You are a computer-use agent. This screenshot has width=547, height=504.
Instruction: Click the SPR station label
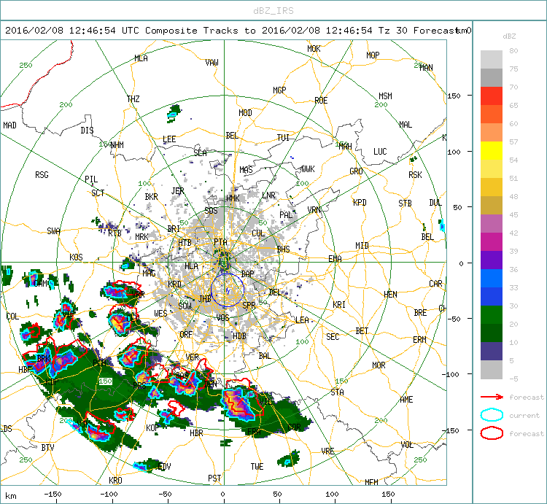pyautogui.click(x=249, y=305)
